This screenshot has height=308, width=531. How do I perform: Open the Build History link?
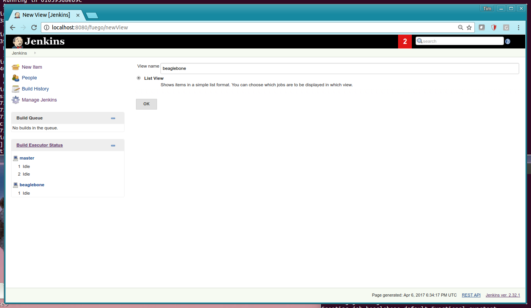(x=36, y=89)
